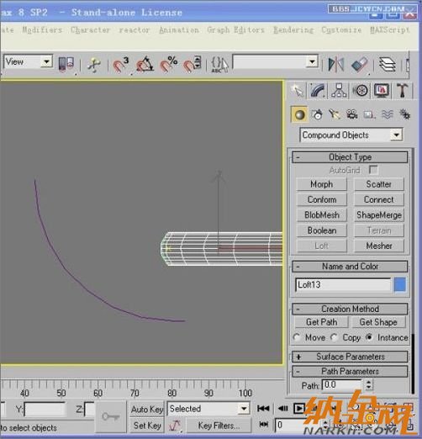
Task: Select the Cameras category icon
Action: [351, 114]
